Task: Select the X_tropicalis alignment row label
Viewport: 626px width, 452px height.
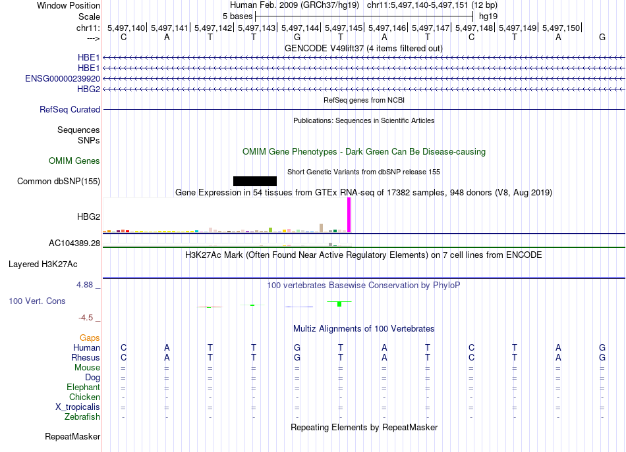Action: click(x=78, y=407)
